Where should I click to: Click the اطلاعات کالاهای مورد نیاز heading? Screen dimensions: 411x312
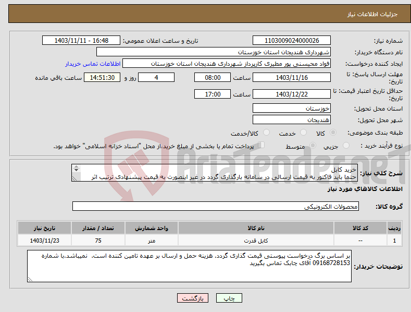point(365,189)
